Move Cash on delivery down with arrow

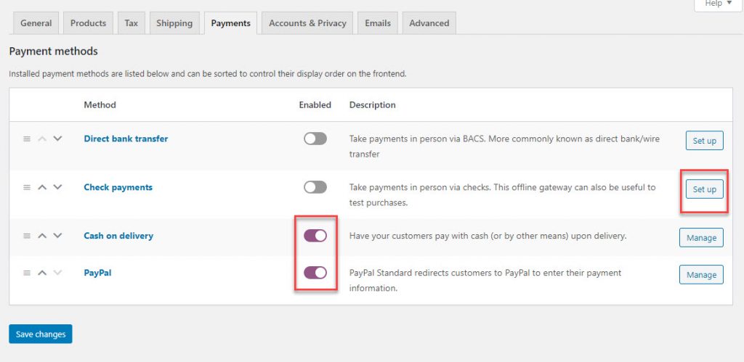pos(57,236)
